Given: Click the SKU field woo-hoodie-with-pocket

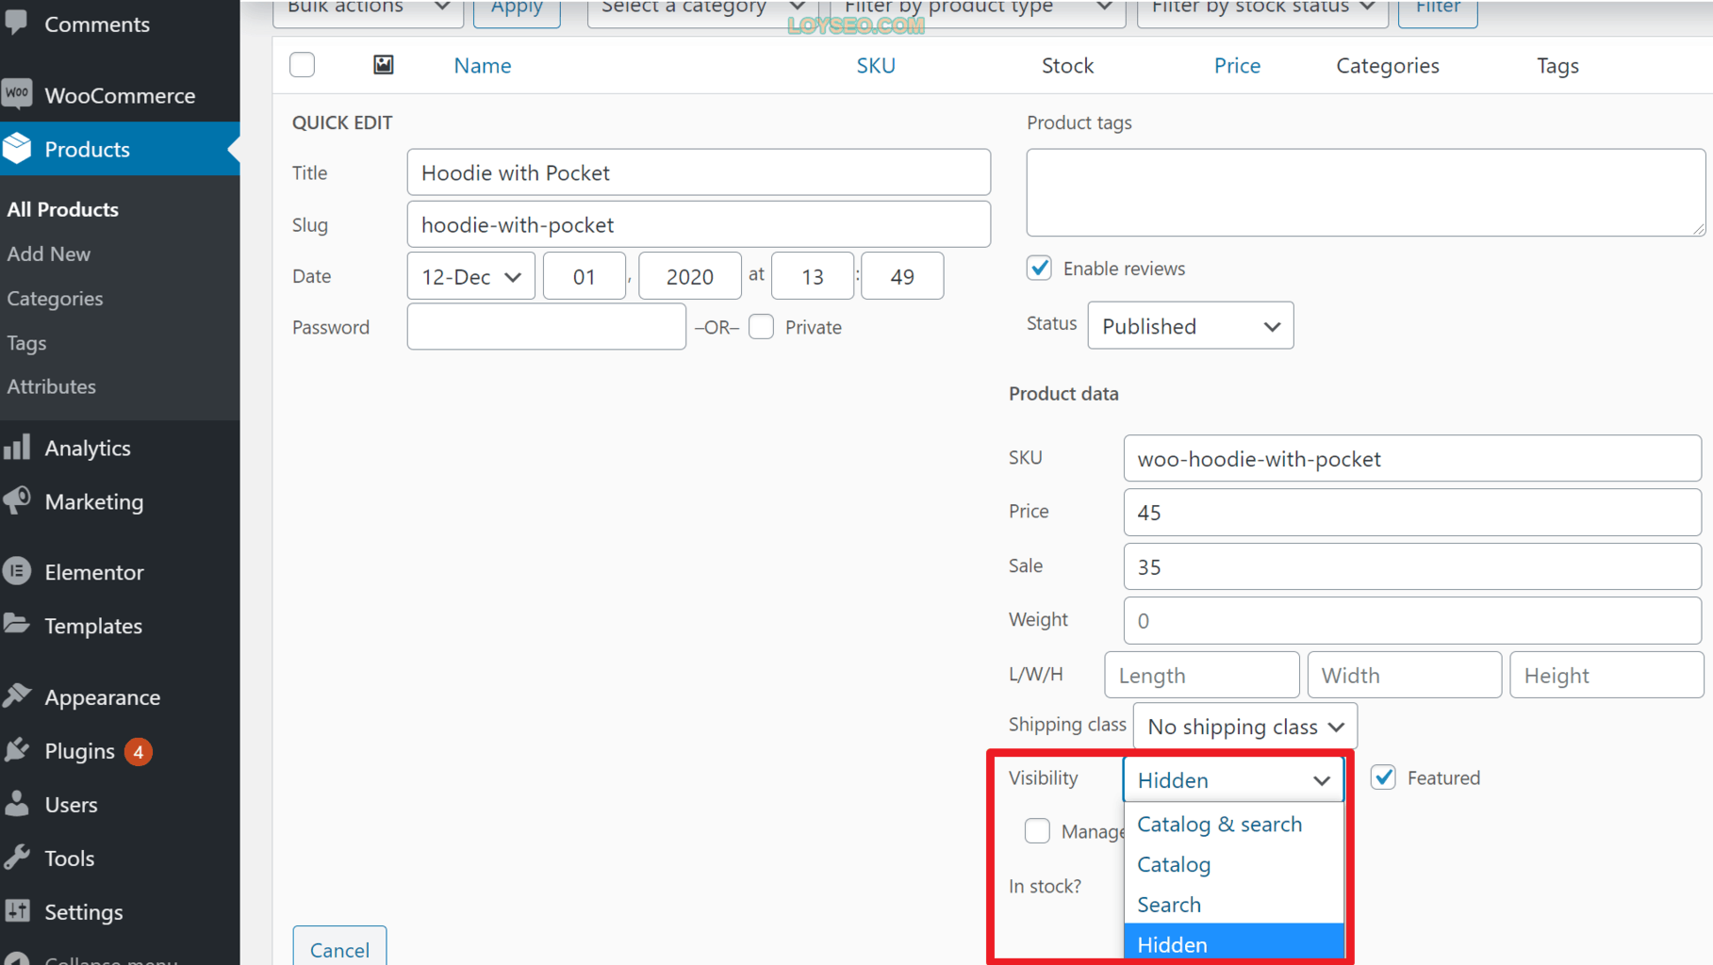Looking at the screenshot, I should point(1412,459).
